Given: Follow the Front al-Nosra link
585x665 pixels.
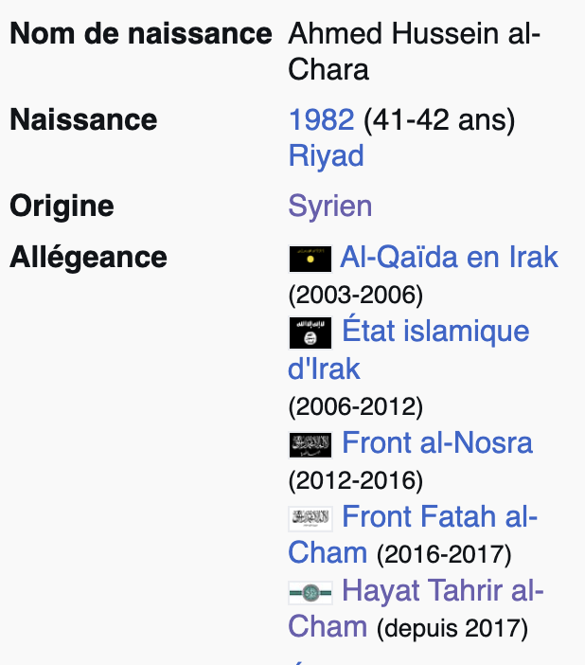Looking at the screenshot, I should [x=437, y=442].
